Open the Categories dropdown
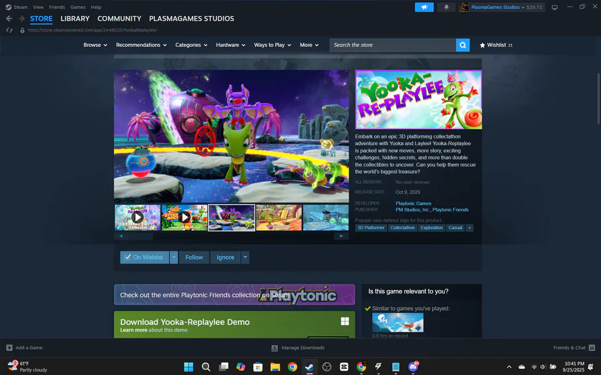 pyautogui.click(x=191, y=45)
